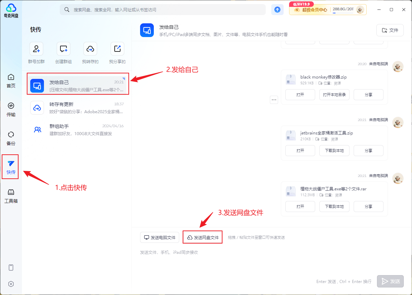Click the Quark cloud drive logo
The width and height of the screenshot is (412, 295).
(x=11, y=10)
